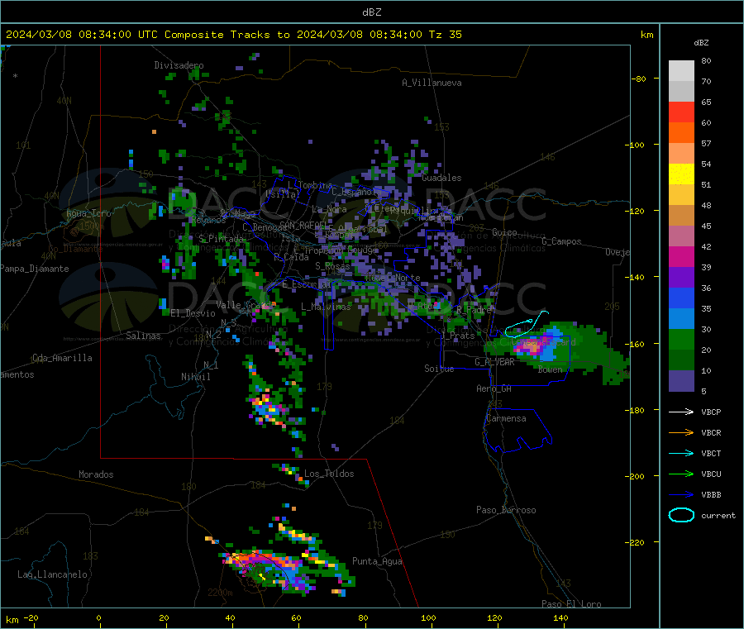Click the cyan 'current' ellipse legend symbol
The height and width of the screenshot is (629, 744).
(x=681, y=515)
